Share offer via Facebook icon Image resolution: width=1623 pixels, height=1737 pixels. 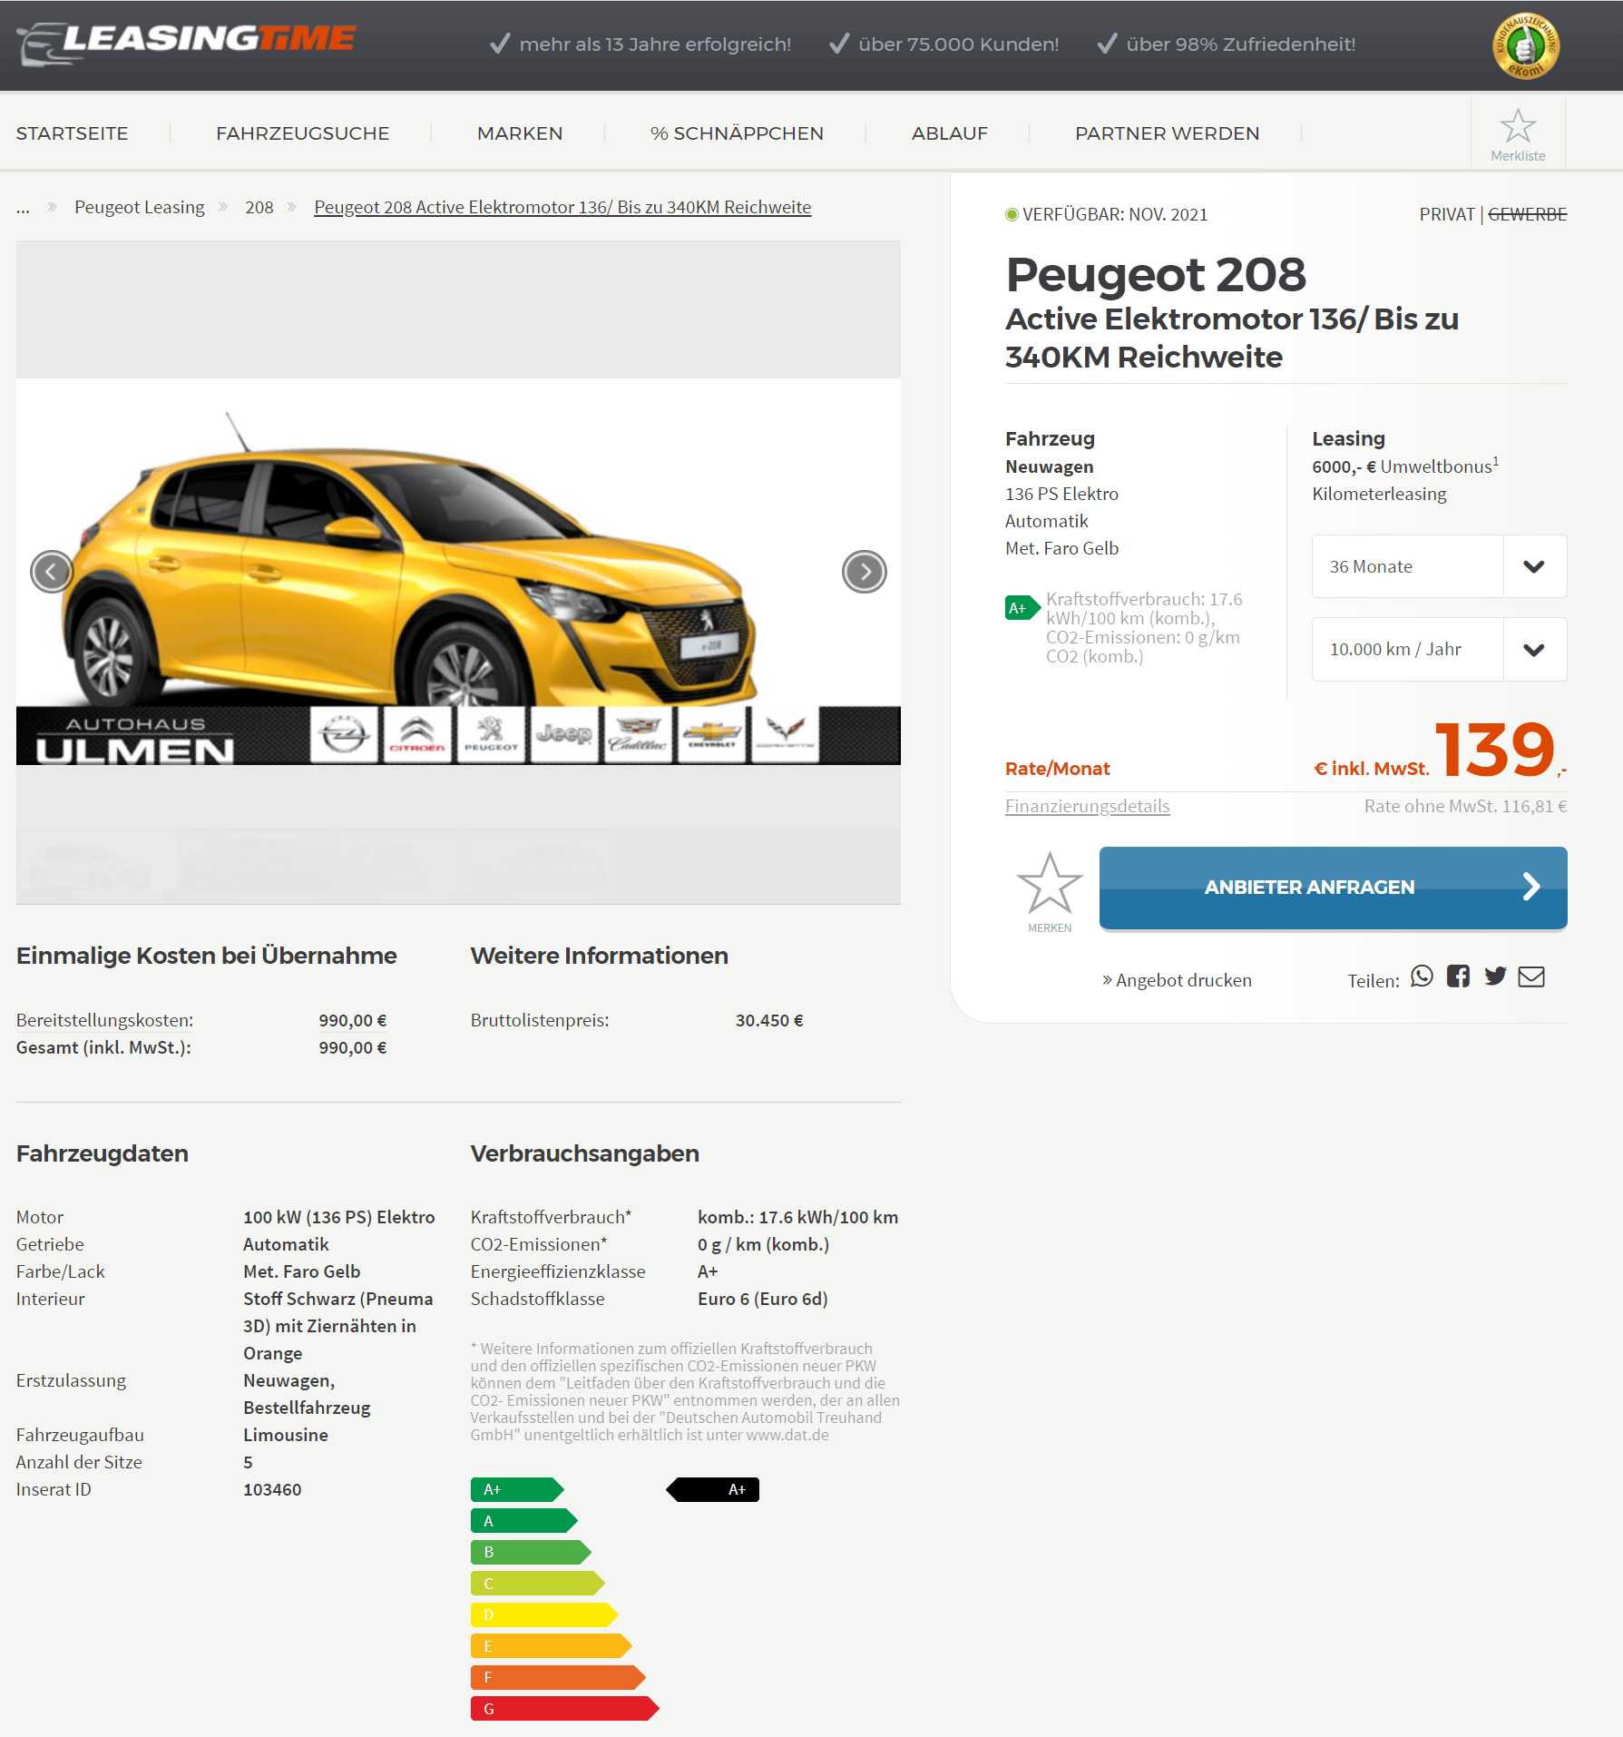point(1458,976)
